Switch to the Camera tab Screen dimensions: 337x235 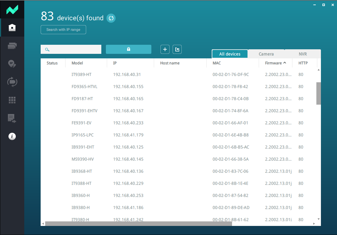coord(266,54)
